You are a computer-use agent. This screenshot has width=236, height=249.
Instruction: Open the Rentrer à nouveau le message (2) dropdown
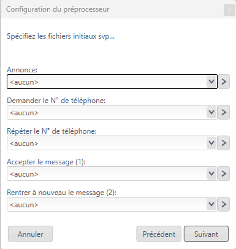211,204
